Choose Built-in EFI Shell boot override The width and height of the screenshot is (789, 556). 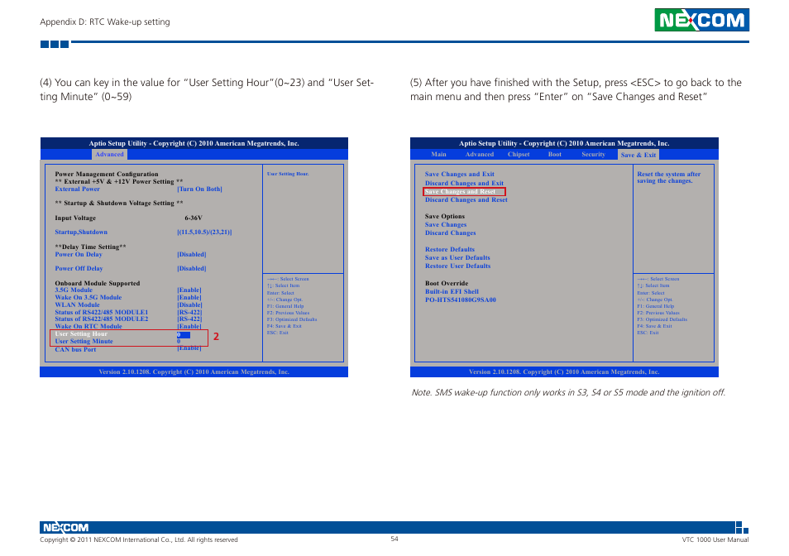pyautogui.click(x=452, y=291)
